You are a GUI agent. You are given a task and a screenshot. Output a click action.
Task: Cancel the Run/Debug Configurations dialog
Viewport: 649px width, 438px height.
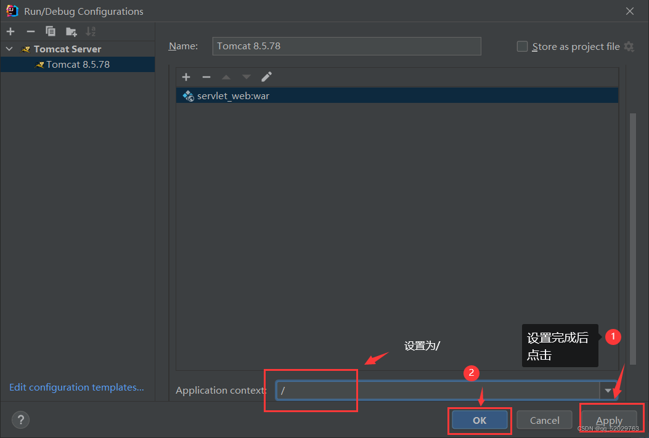544,420
